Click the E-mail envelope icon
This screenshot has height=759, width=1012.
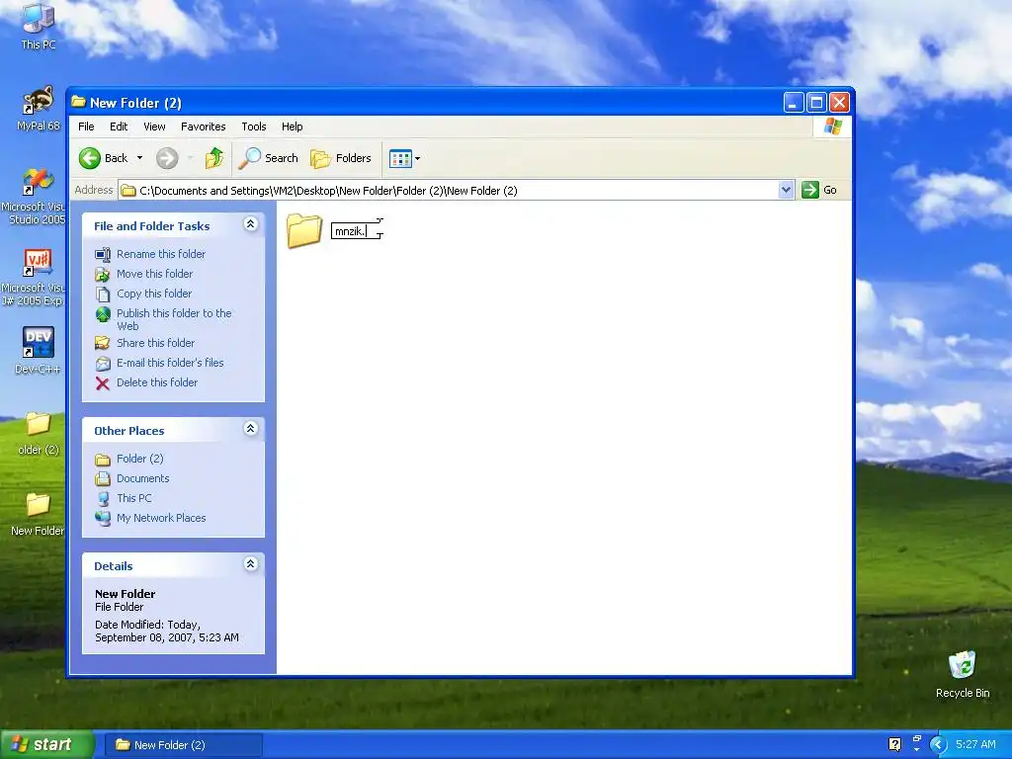[x=103, y=364]
